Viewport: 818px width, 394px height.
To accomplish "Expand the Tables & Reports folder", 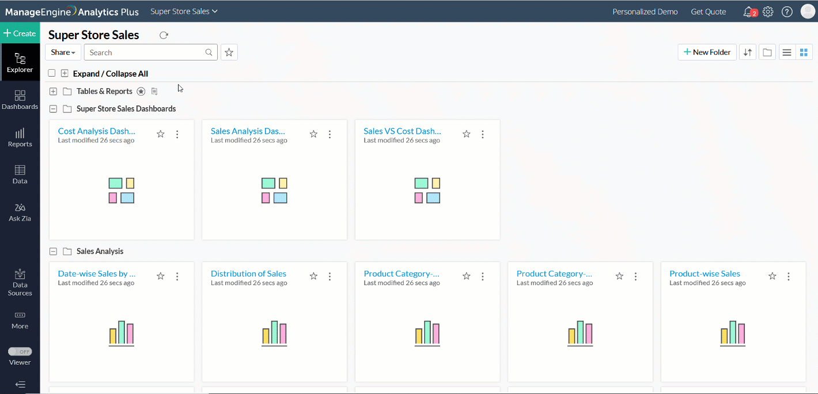I will point(53,92).
